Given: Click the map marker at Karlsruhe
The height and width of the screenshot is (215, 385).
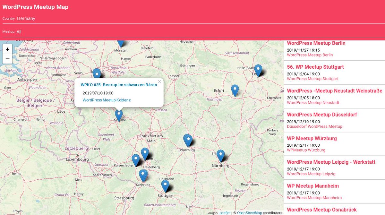Looking at the screenshot, I should click(x=143, y=175).
